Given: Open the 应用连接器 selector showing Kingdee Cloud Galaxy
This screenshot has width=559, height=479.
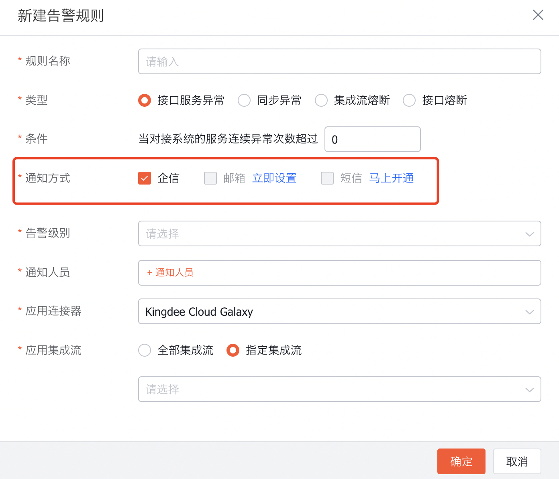Looking at the screenshot, I should click(339, 311).
